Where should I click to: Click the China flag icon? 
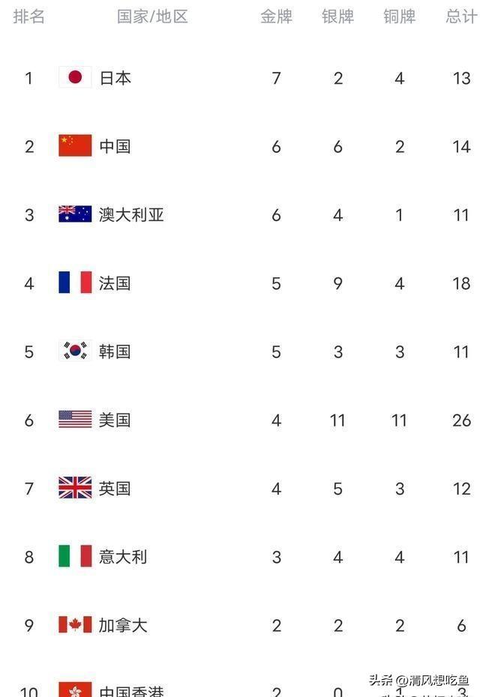[x=75, y=145]
